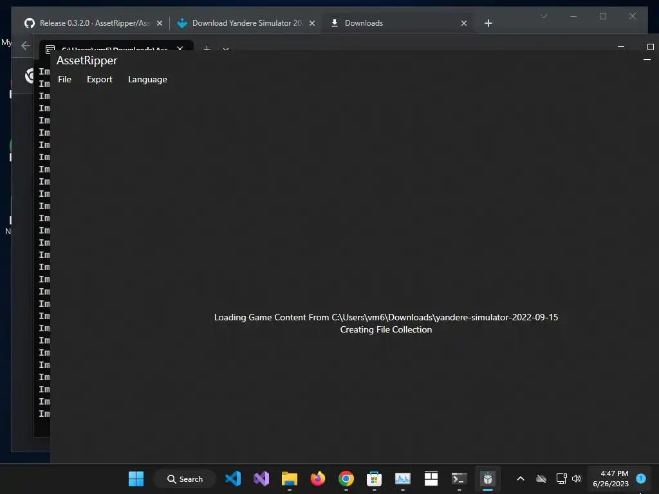Screen dimensions: 659x494
Task: Launch Visual Studio from the taskbar
Action: click(261, 479)
